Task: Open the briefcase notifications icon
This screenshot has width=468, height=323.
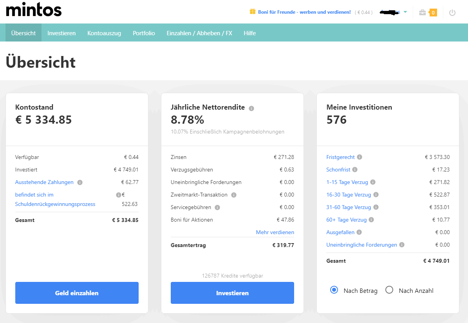Action: click(423, 13)
